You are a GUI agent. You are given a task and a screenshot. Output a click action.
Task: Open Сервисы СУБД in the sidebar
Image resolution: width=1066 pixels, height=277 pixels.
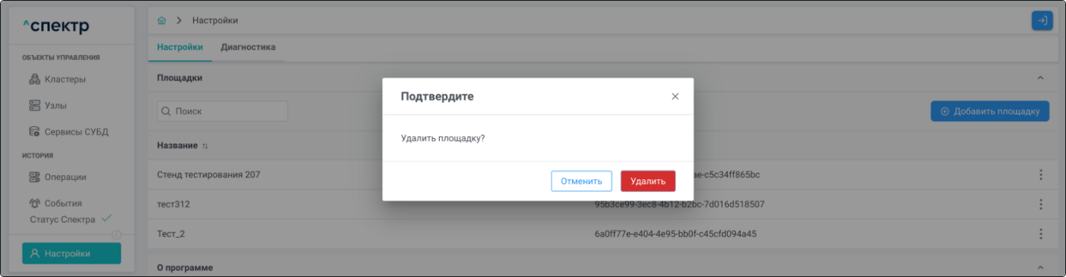[76, 131]
